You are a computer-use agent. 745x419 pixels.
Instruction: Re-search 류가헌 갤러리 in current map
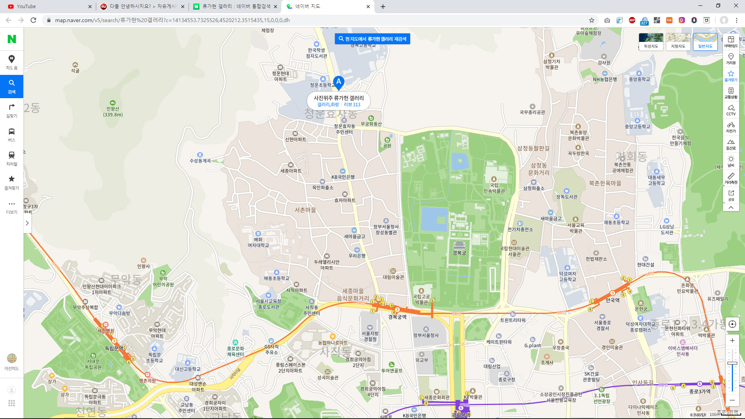pyautogui.click(x=372, y=39)
